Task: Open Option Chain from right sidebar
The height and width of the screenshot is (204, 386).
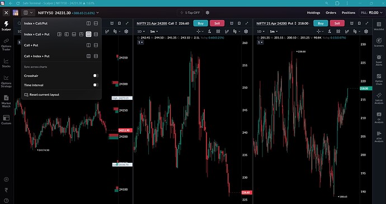Action: tap(379, 80)
